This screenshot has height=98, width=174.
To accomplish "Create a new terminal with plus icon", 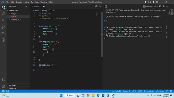I will tap(155, 7).
